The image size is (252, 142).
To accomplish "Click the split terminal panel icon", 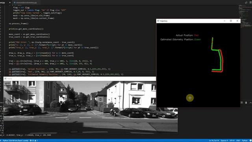I will point(242,103).
